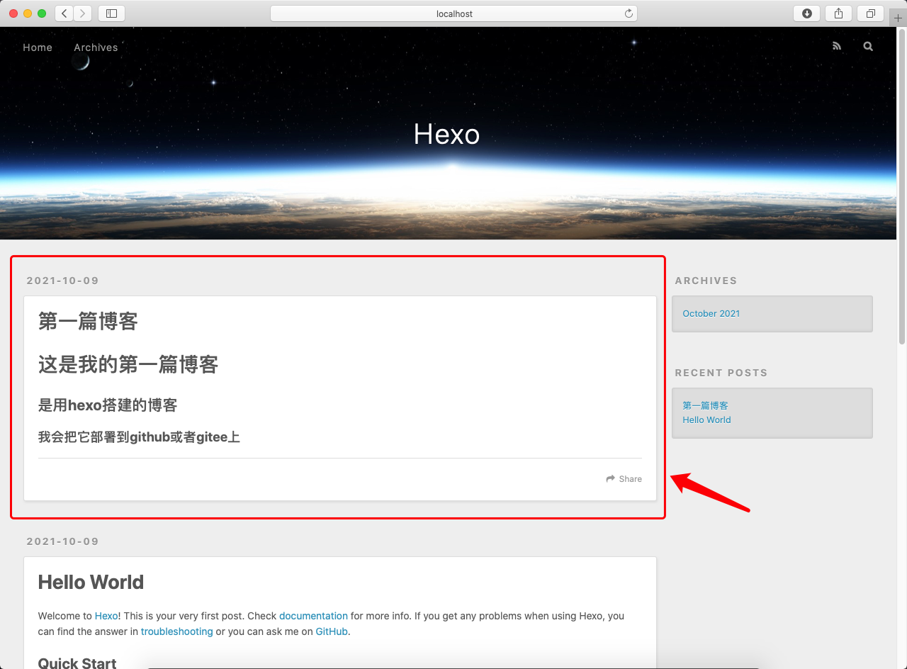Click the RECENT POSTS widget heading
The width and height of the screenshot is (907, 669).
pyautogui.click(x=721, y=373)
